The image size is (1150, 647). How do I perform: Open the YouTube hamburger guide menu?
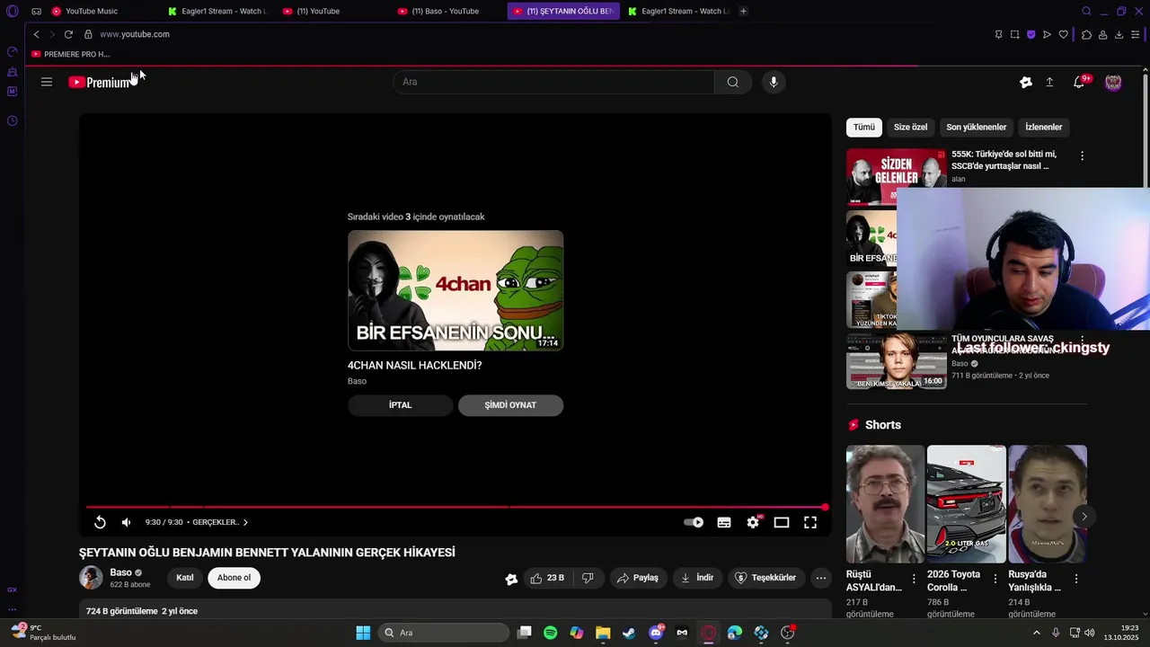[47, 82]
